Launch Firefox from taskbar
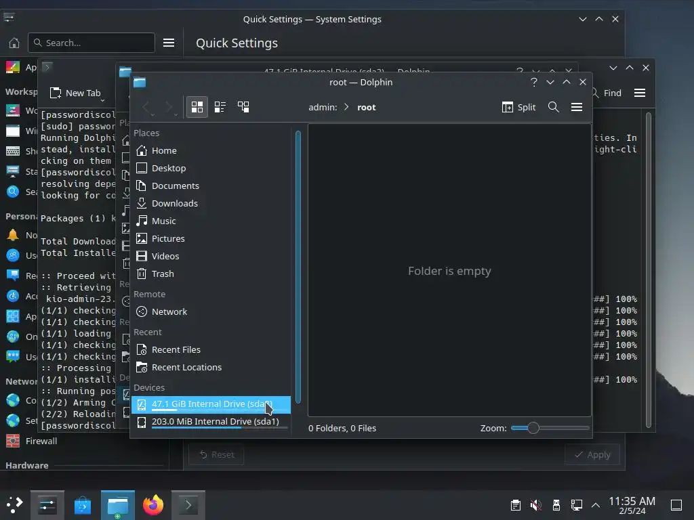 [153, 504]
